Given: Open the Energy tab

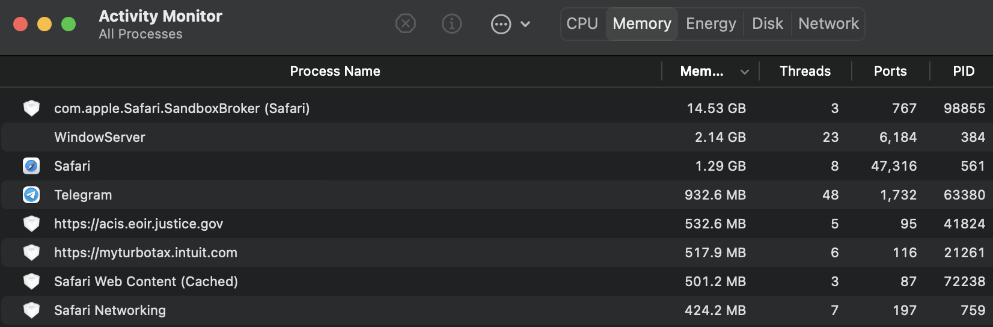Looking at the screenshot, I should (710, 24).
